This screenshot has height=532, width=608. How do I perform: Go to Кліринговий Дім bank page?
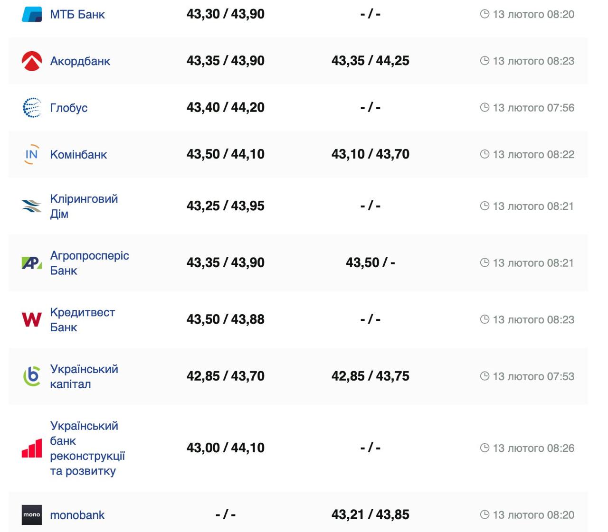(84, 206)
